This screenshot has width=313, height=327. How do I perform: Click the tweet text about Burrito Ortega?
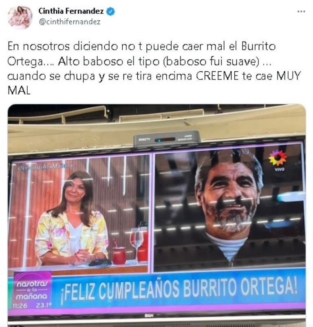pyautogui.click(x=154, y=68)
